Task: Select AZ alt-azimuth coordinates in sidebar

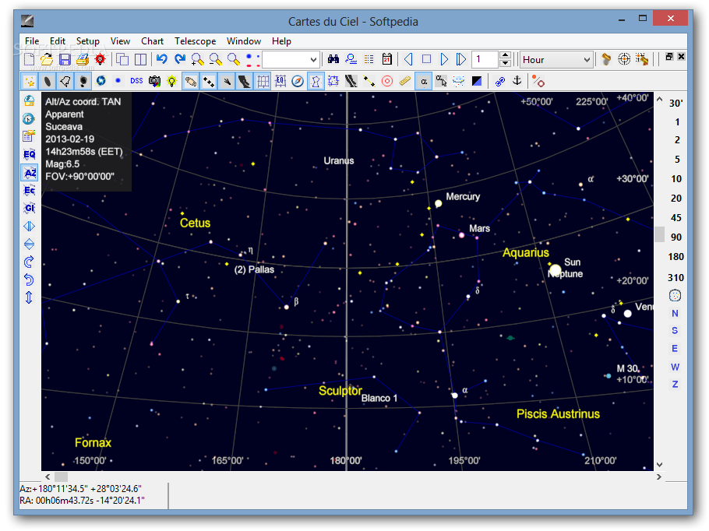Action: click(x=29, y=173)
